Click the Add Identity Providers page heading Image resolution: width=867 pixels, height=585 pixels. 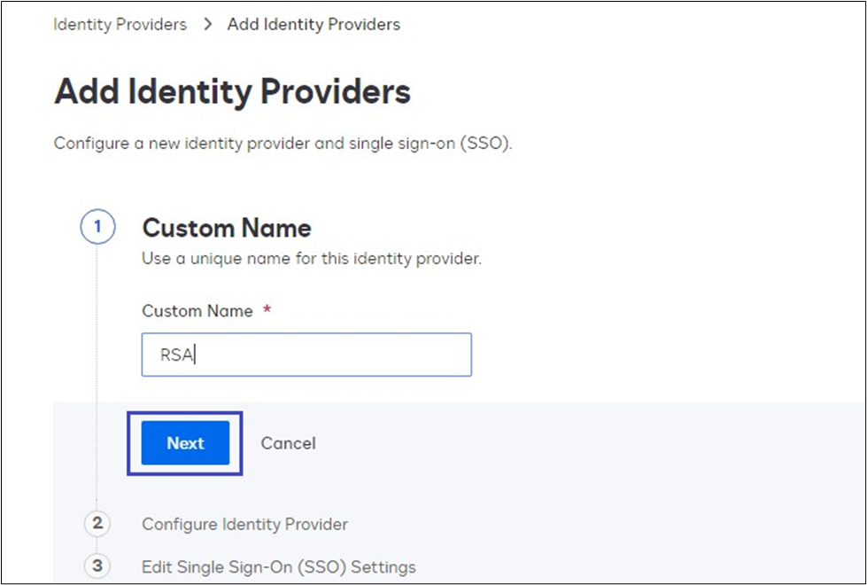coord(232,92)
